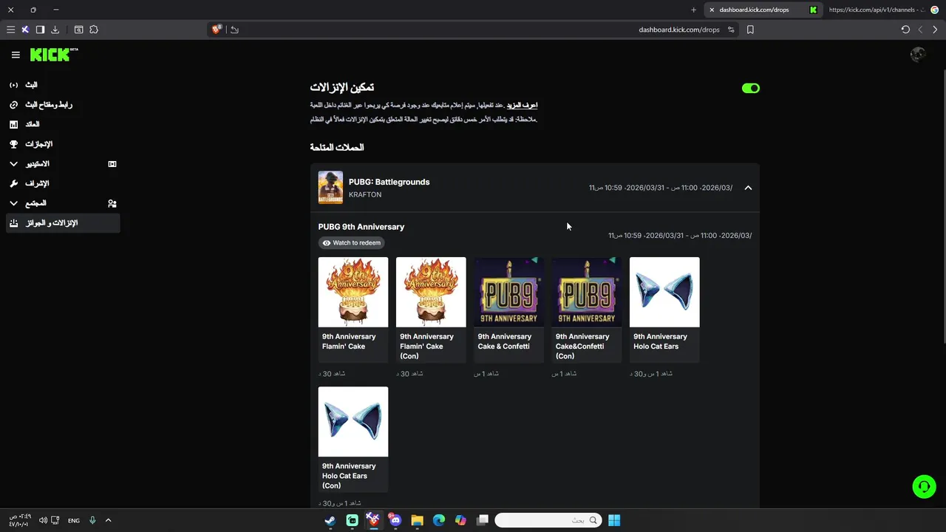Click 9th Anniversary Cake & Confetti image
The image size is (946, 532).
coord(508,292)
